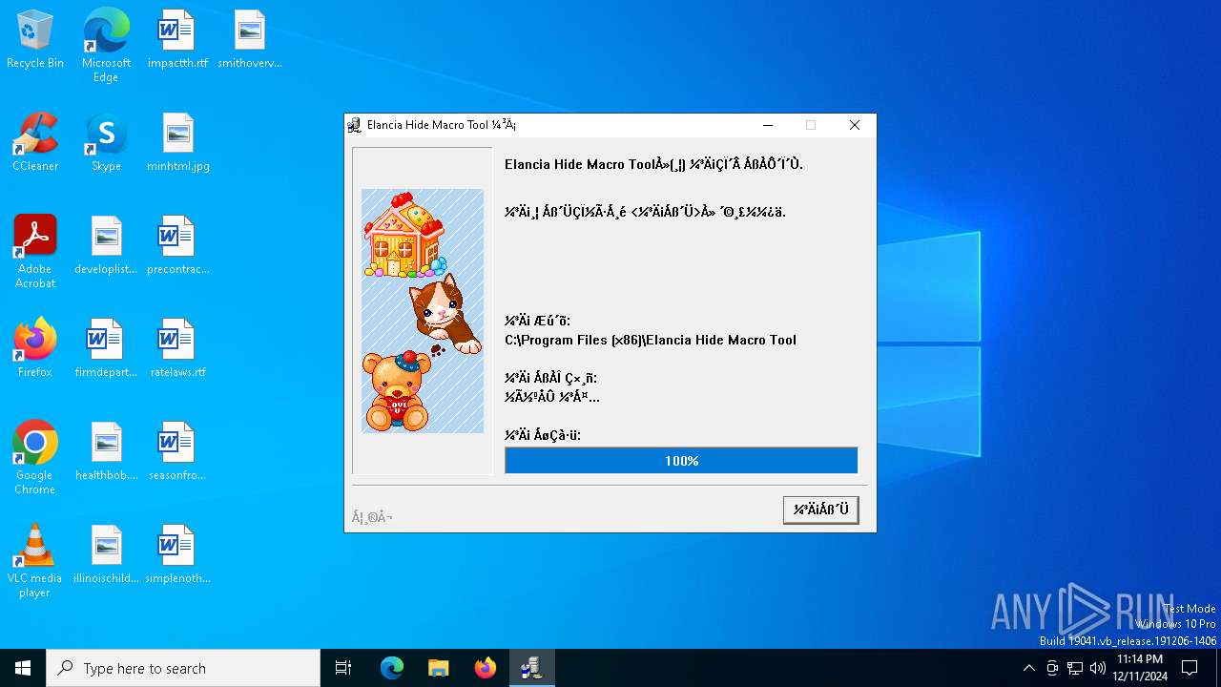Select the precontrac document file
1221x687 pixels.
(x=178, y=246)
